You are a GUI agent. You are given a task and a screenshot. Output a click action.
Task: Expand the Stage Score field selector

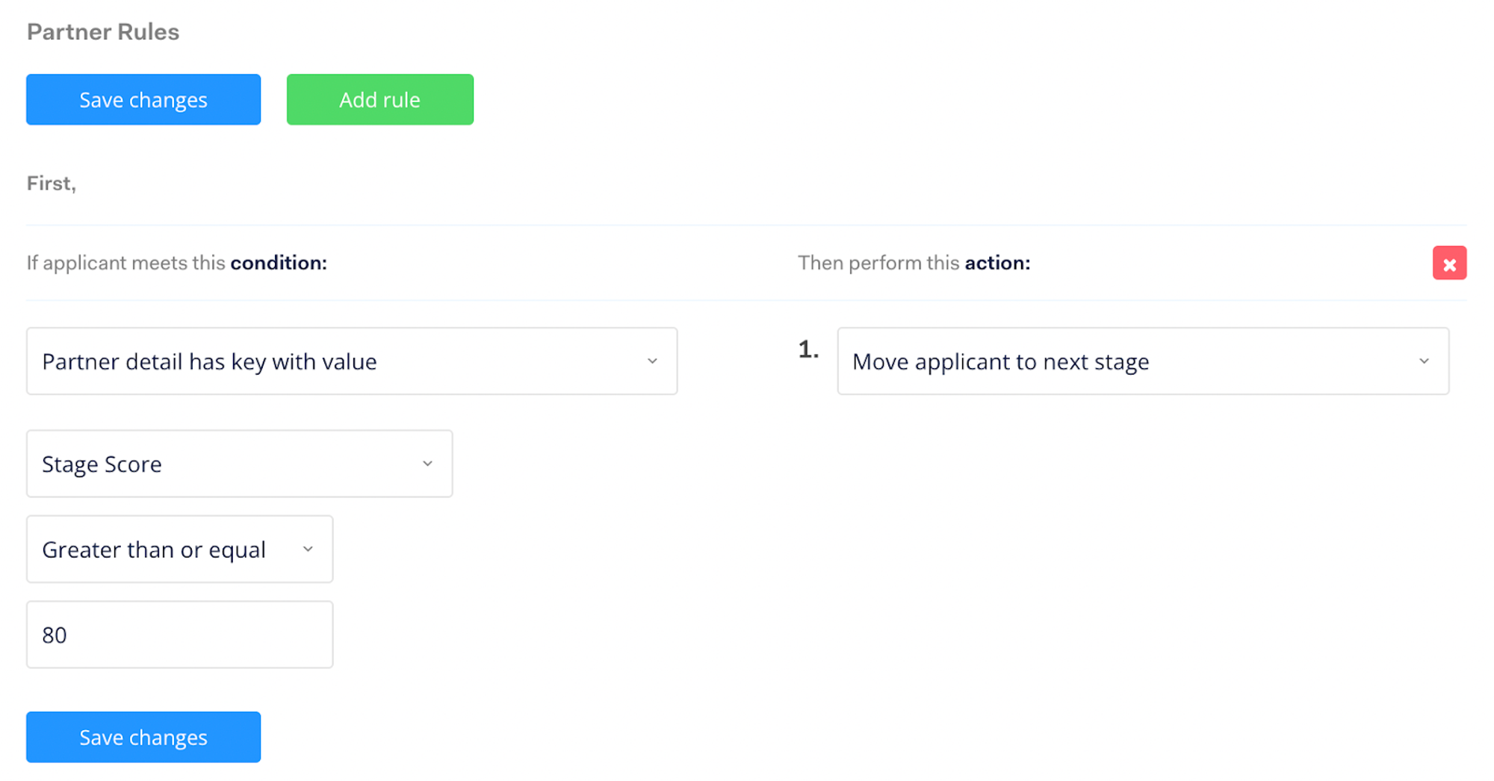(239, 463)
